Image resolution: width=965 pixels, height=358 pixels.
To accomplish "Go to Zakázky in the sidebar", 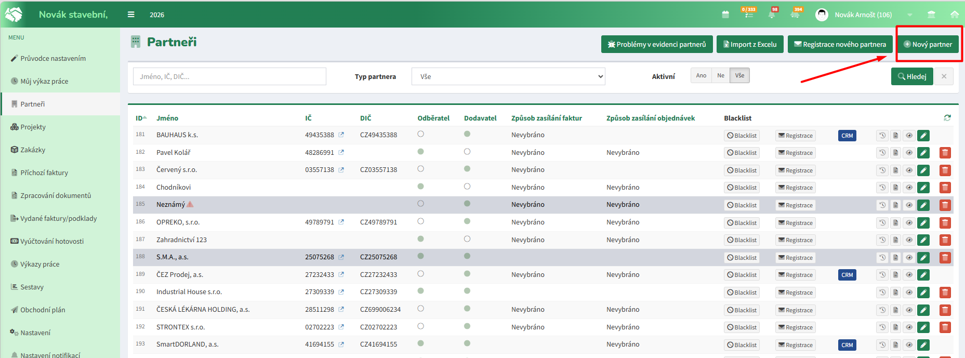I will tap(33, 150).
